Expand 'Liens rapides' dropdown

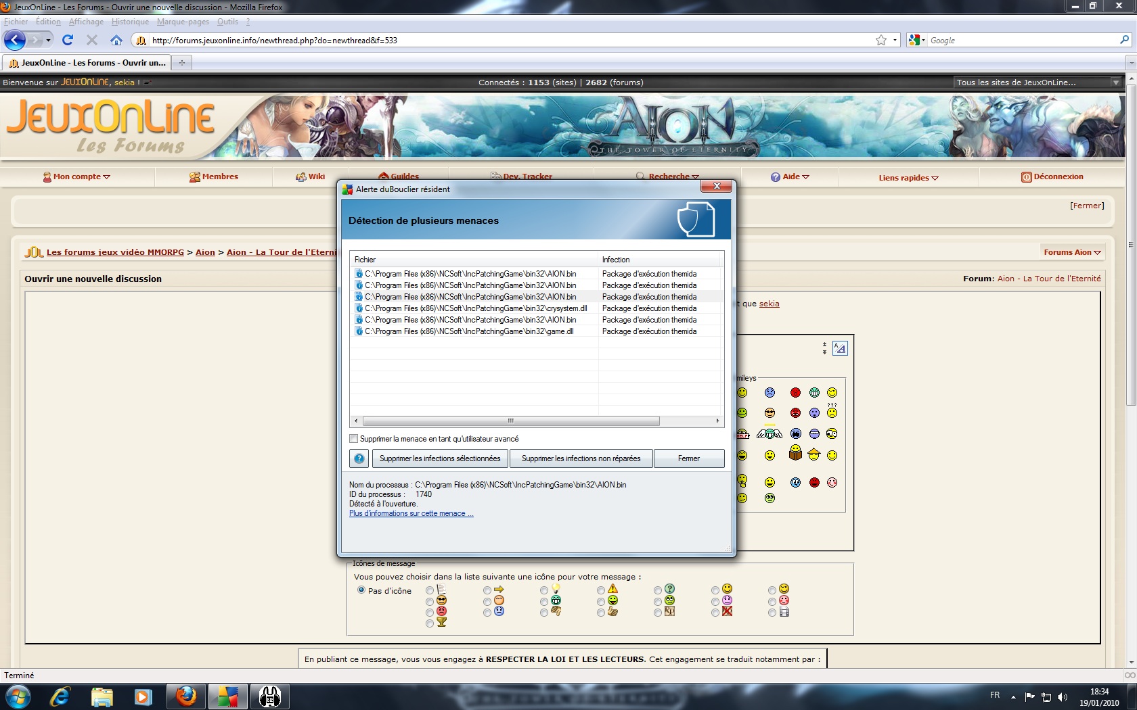tap(908, 178)
